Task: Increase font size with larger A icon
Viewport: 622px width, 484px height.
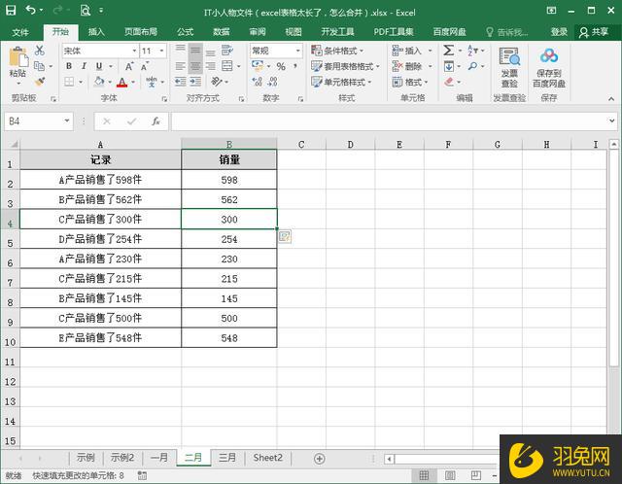Action: (129, 66)
